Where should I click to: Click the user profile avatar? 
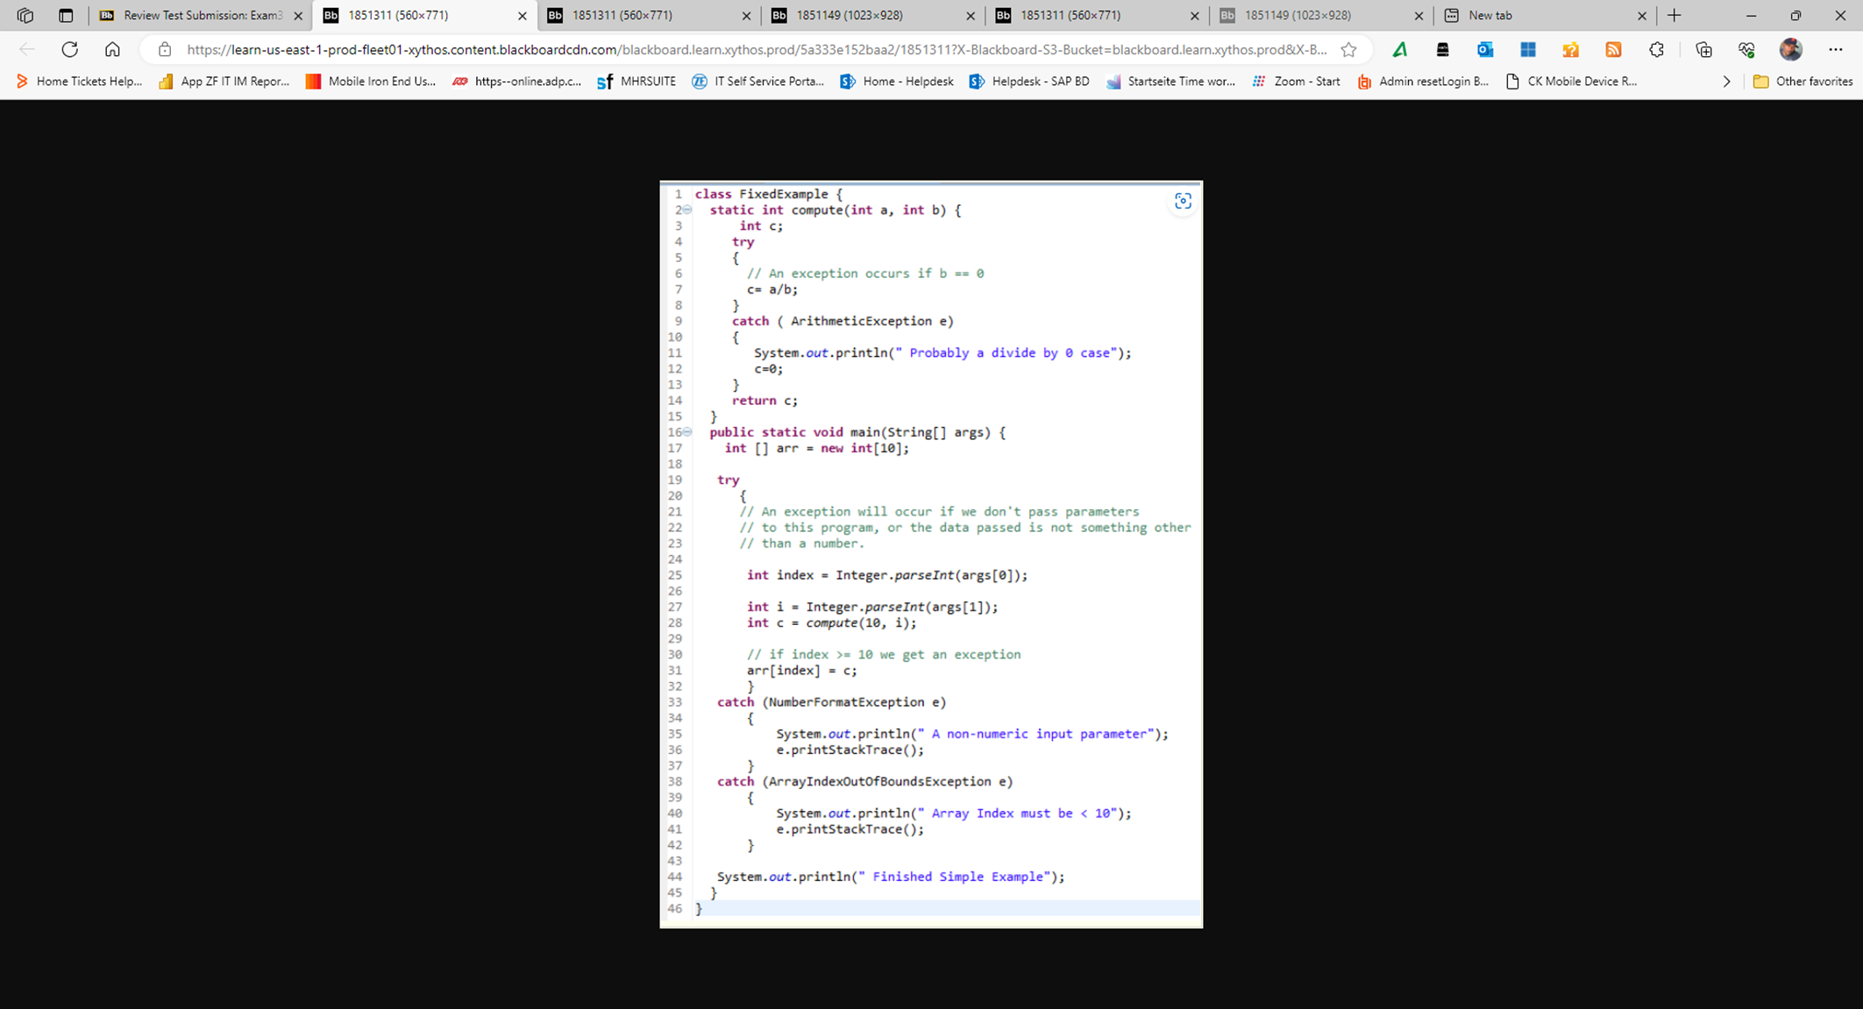pyautogui.click(x=1790, y=50)
